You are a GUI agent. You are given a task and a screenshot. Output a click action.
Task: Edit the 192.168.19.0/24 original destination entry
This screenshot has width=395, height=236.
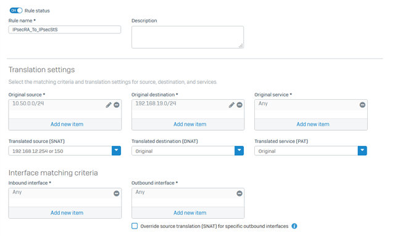click(x=231, y=105)
